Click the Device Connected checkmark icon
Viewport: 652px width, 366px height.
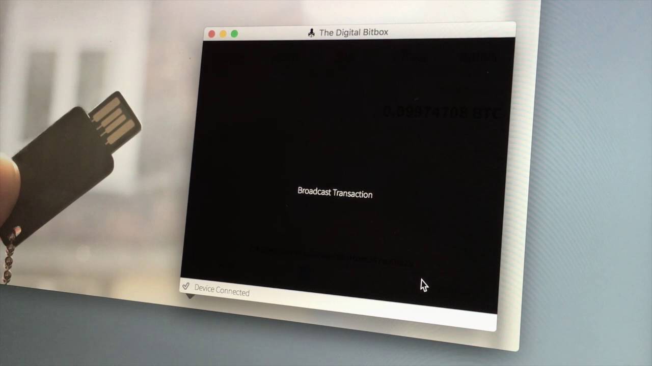tap(186, 287)
